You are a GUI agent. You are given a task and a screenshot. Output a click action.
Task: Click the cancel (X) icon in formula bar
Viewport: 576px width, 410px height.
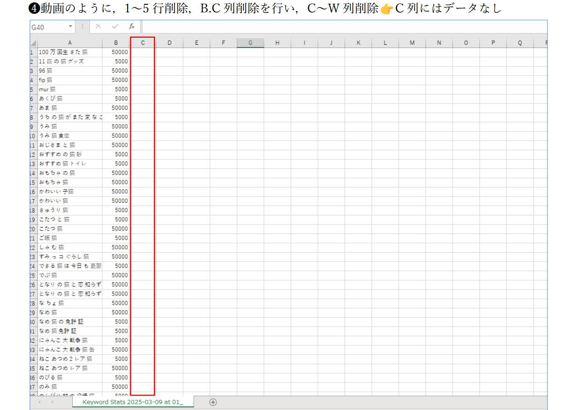click(98, 27)
